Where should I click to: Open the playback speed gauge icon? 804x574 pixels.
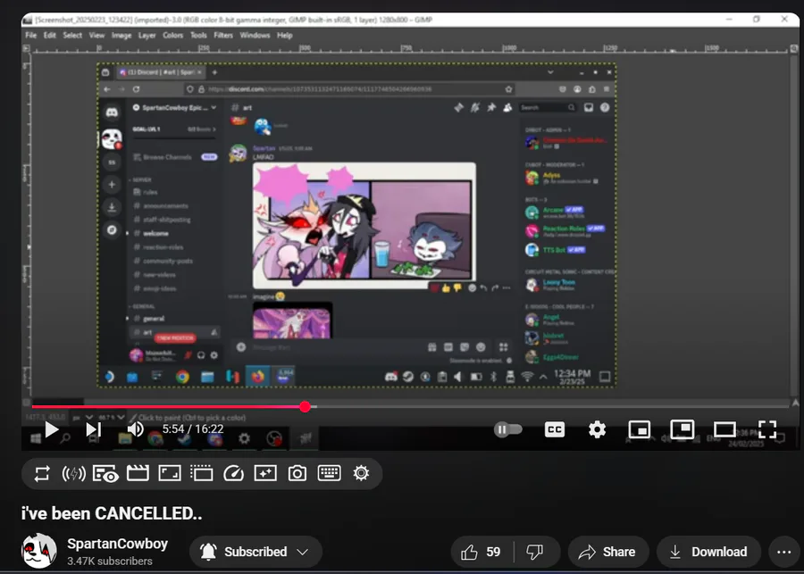pos(234,473)
